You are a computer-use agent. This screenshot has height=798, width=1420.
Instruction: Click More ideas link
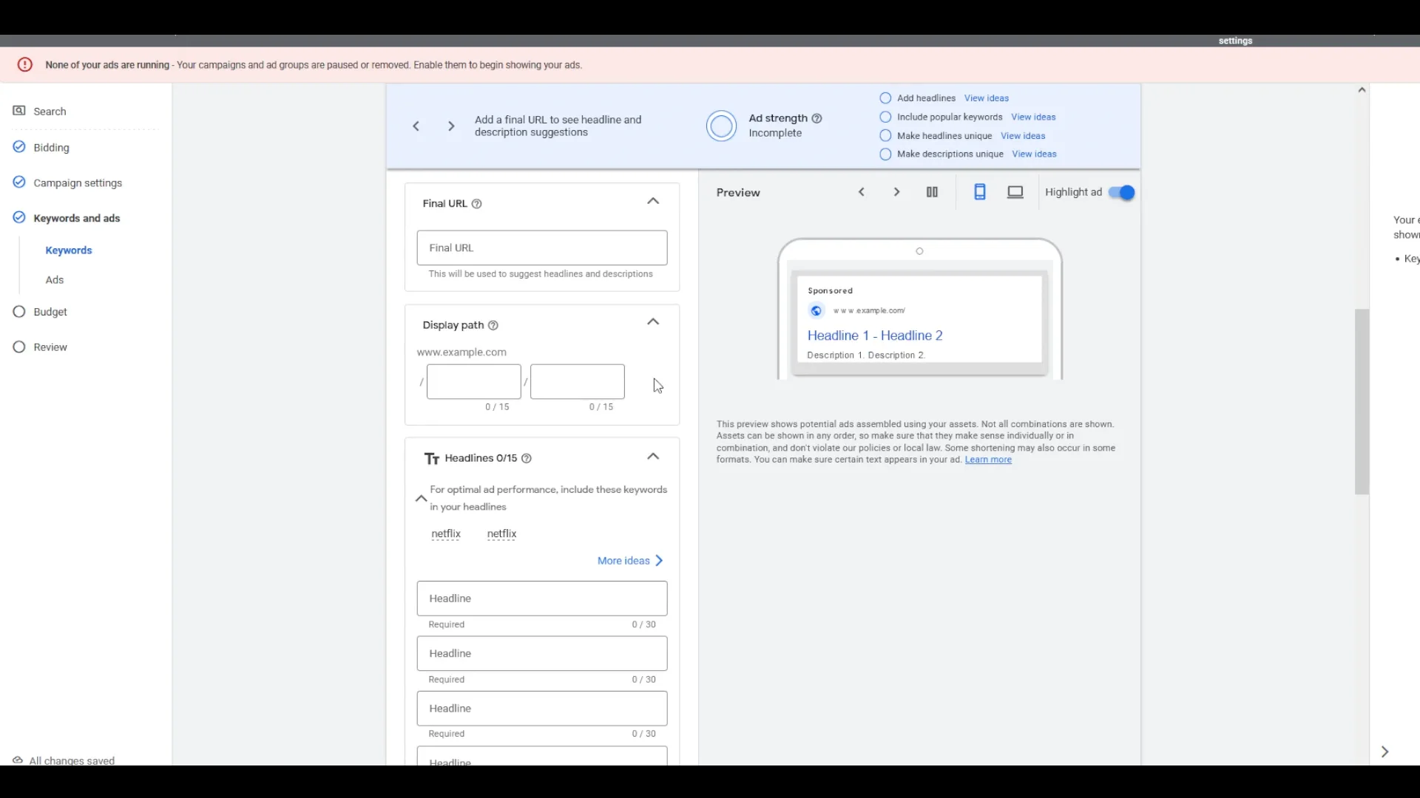pos(630,561)
